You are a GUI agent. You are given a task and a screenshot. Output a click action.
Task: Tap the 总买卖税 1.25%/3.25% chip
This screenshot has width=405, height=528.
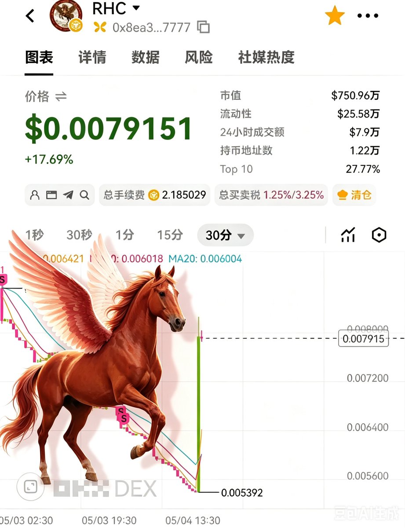271,195
